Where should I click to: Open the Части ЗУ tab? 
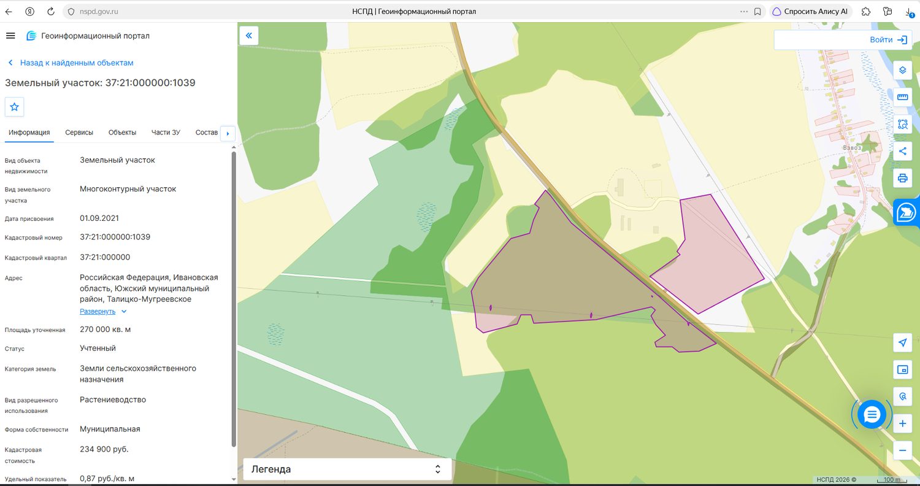[166, 133]
